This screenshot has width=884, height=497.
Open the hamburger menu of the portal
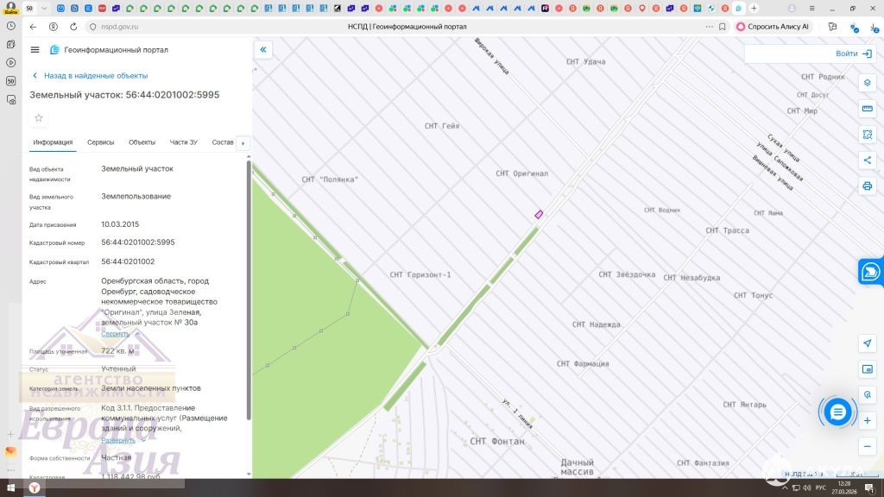coord(35,50)
